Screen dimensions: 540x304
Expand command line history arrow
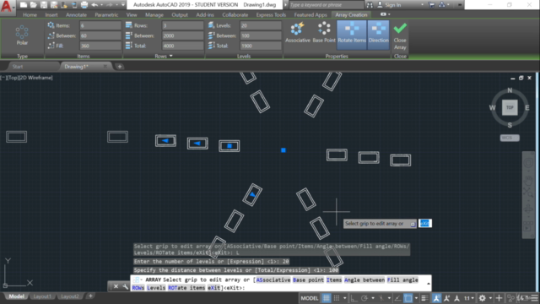(428, 284)
